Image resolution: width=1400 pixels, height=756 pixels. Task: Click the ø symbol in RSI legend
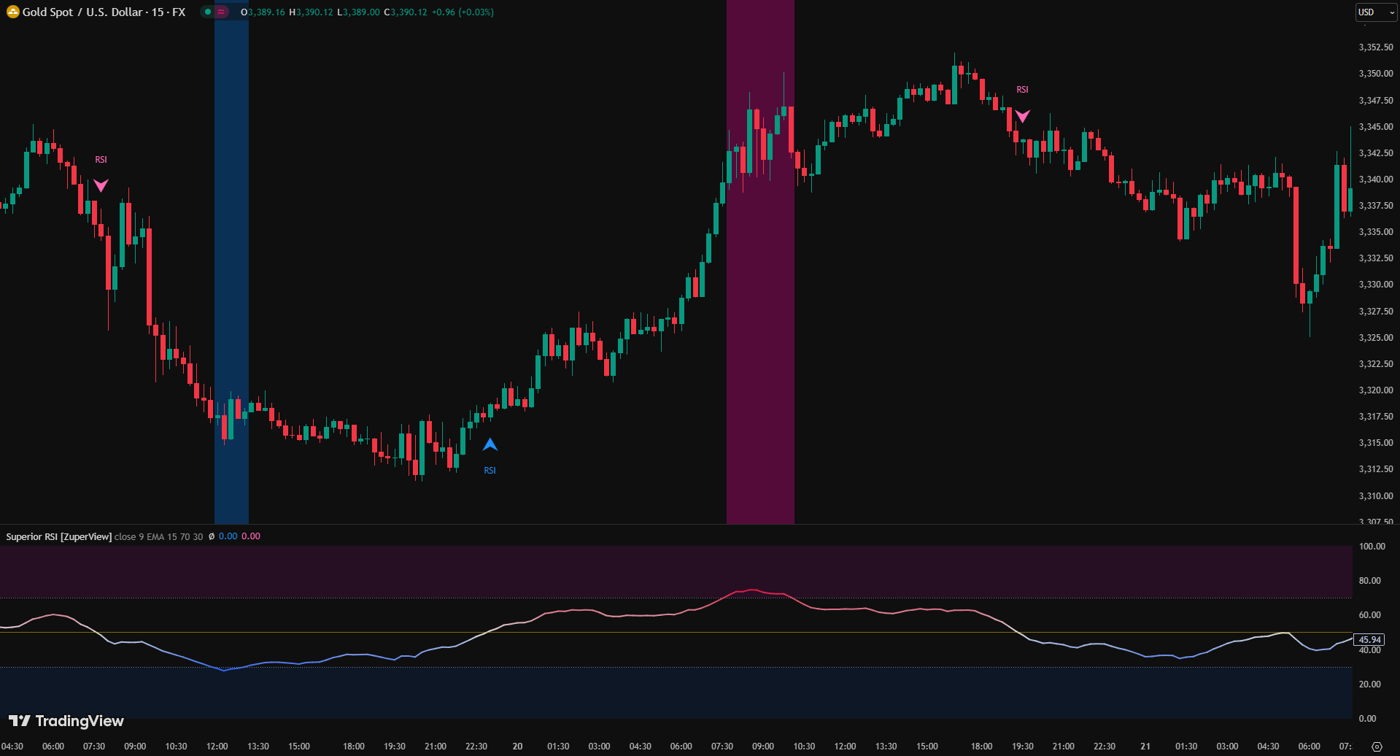point(212,536)
